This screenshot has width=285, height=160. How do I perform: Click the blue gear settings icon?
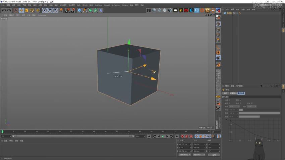197,10
